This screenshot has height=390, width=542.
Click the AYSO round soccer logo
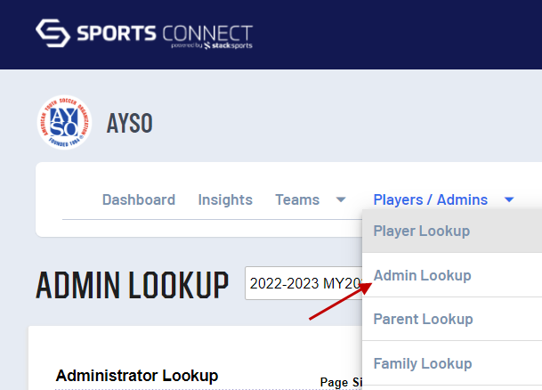click(64, 123)
